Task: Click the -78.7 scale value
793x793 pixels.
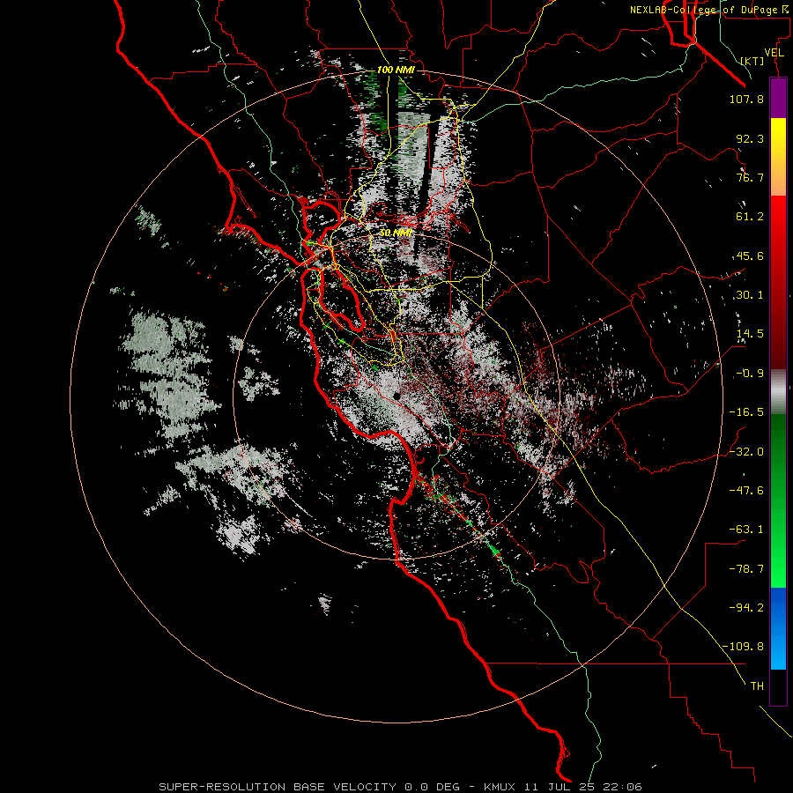Action: coord(746,569)
